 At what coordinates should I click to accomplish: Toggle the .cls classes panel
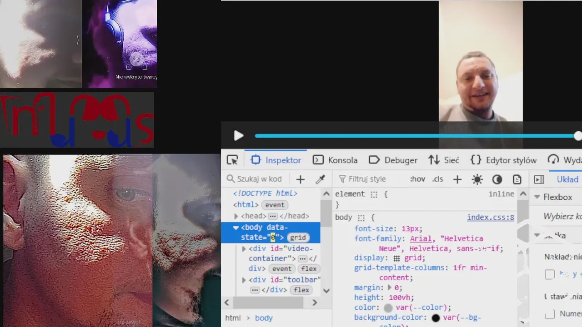point(437,179)
